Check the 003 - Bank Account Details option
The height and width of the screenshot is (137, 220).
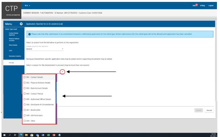[25, 88]
